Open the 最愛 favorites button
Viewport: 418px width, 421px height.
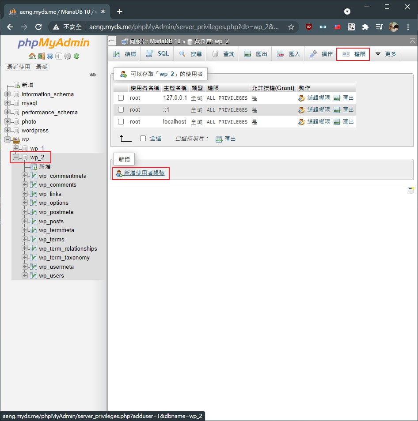coord(42,67)
